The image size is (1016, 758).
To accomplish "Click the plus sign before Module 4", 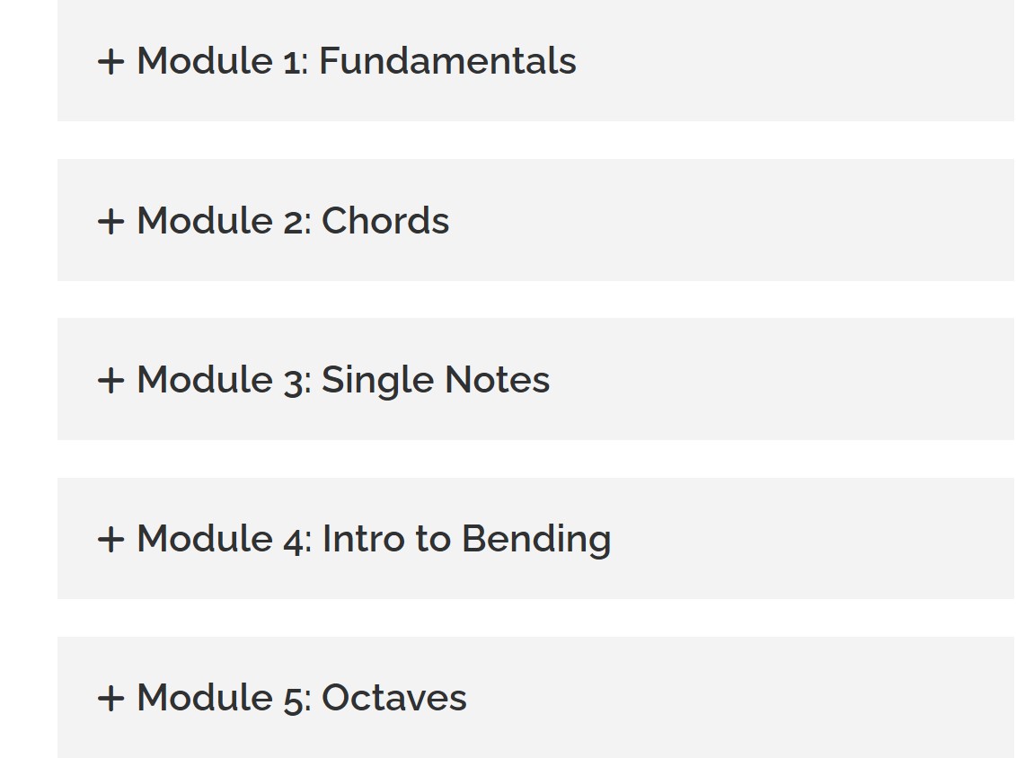I will [x=110, y=540].
